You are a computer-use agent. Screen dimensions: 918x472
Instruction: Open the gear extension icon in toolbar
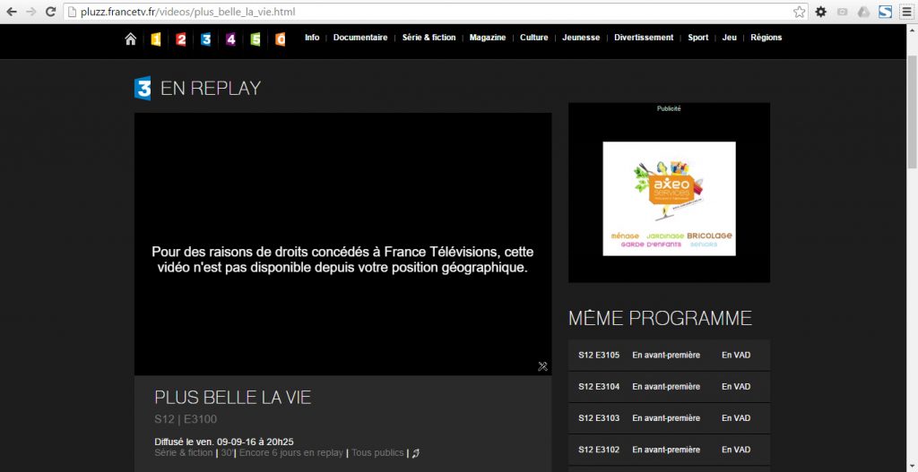coord(821,12)
